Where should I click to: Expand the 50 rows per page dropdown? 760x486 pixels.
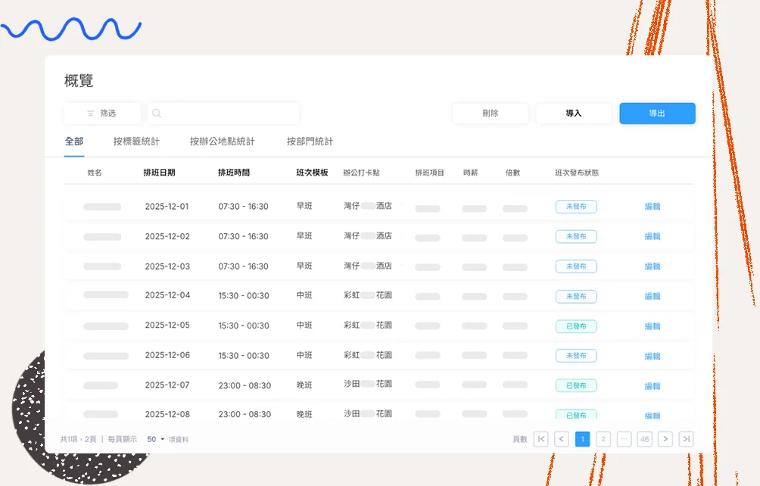pos(156,439)
